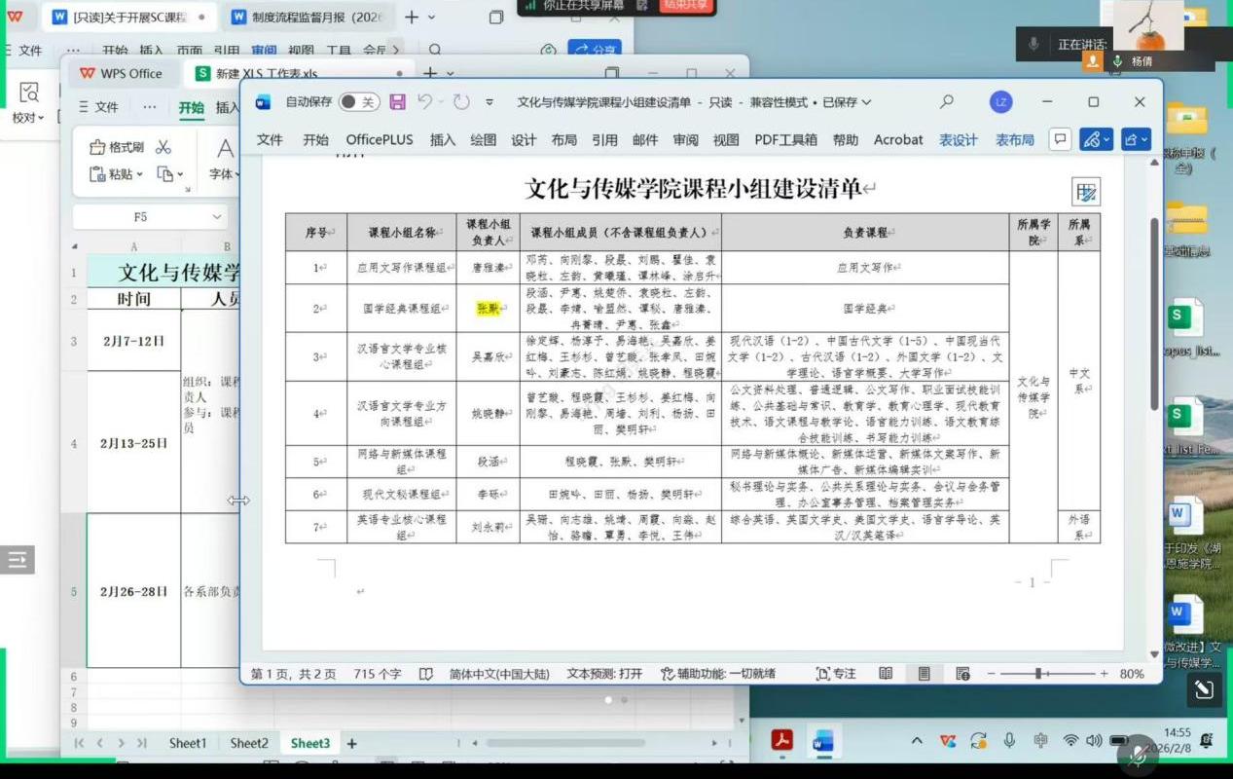Screen dimensions: 1233x779
Task: Click the Undo arrow in Word
Action: pyautogui.click(x=424, y=102)
